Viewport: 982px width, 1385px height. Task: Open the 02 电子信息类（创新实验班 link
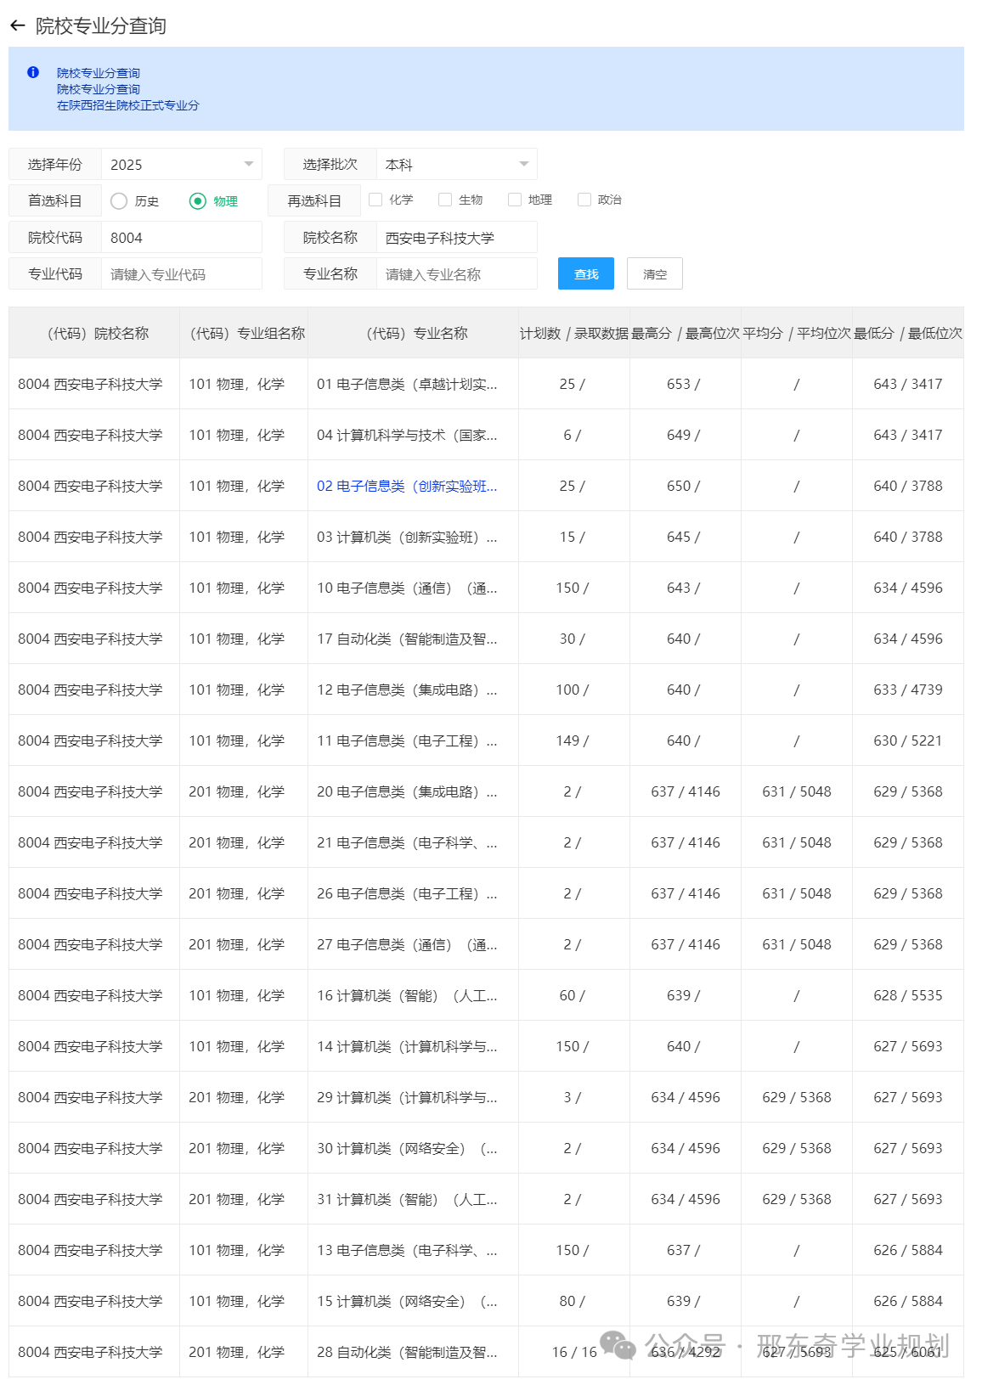(406, 487)
